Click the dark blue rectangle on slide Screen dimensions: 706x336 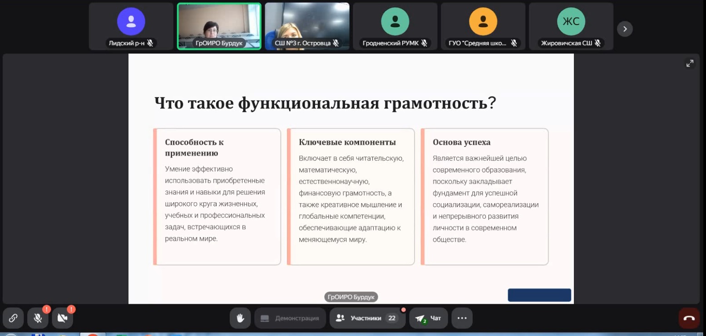click(x=539, y=295)
